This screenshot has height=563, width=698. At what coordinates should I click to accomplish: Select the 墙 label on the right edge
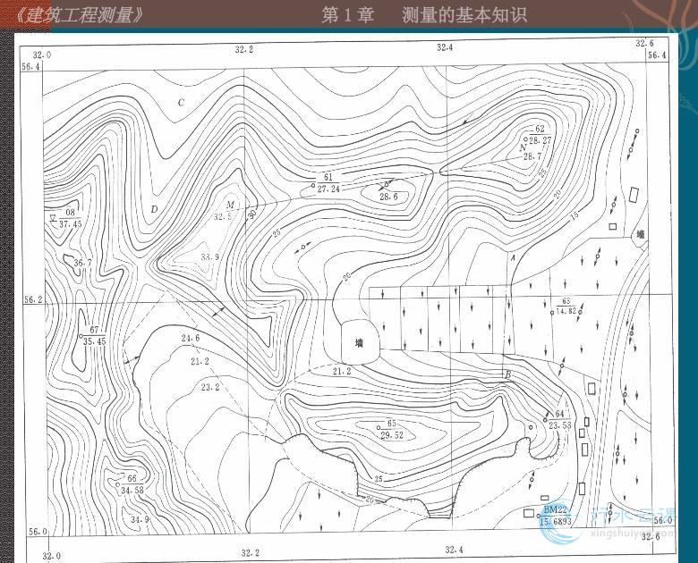tap(640, 234)
